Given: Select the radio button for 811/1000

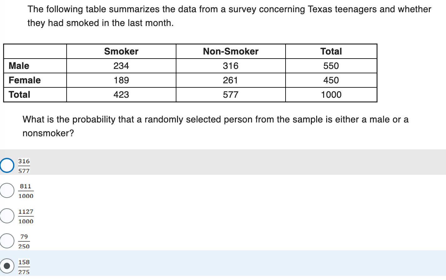Looking at the screenshot, I should point(7,190).
